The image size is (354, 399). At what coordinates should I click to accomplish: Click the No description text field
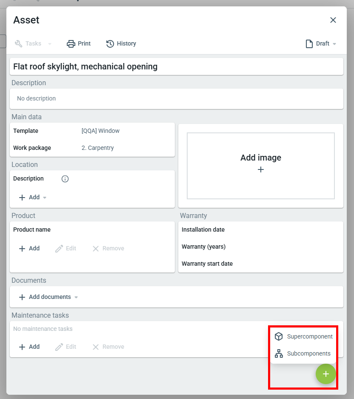[x=176, y=98]
